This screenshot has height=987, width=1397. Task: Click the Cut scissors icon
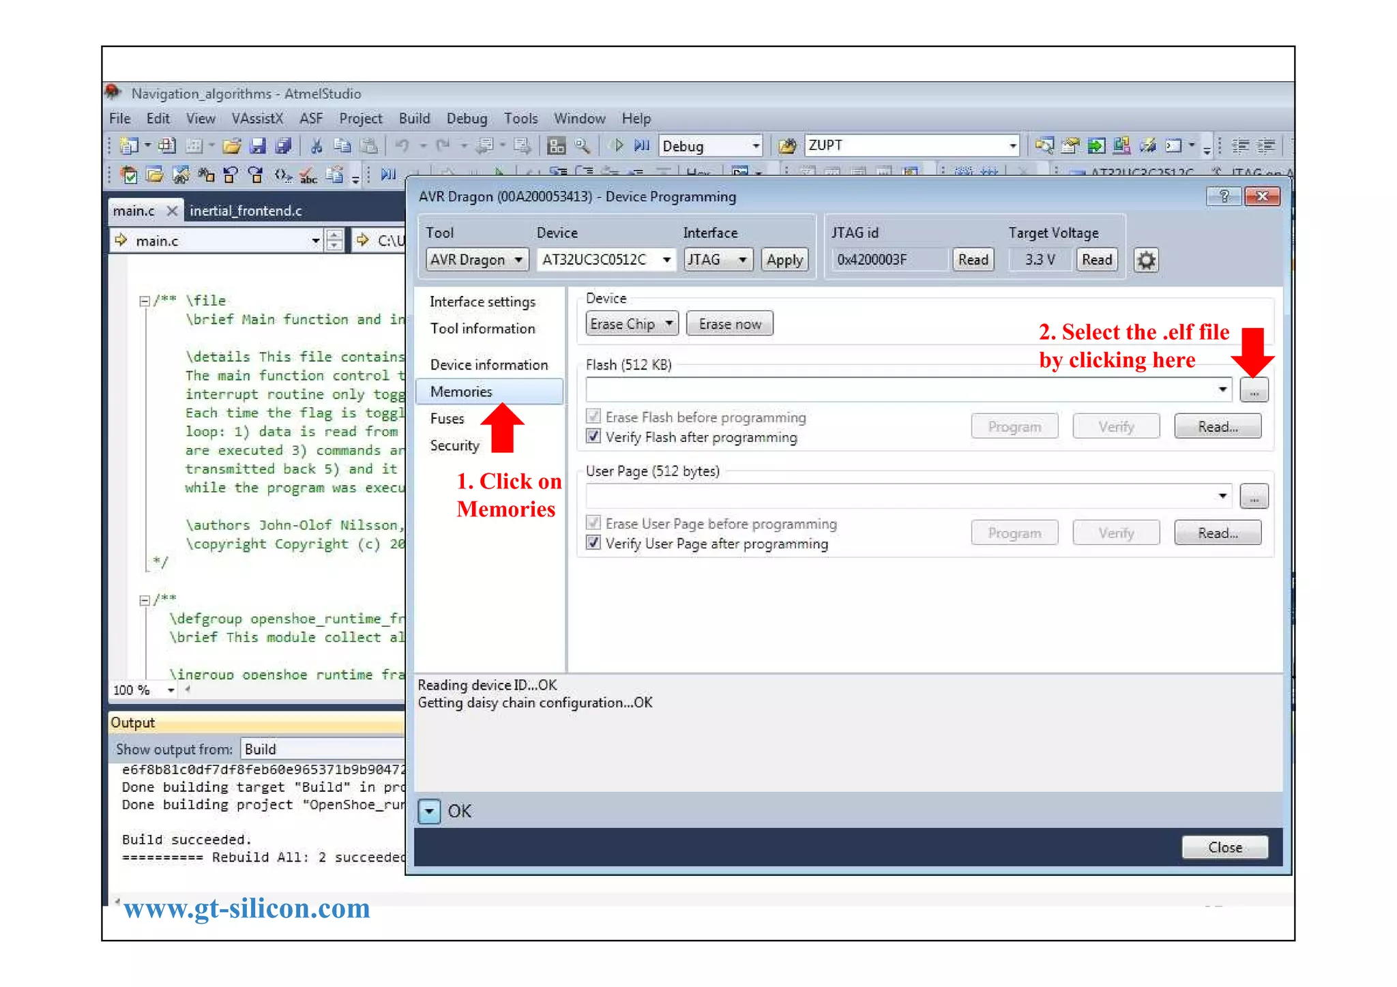pyautogui.click(x=316, y=145)
